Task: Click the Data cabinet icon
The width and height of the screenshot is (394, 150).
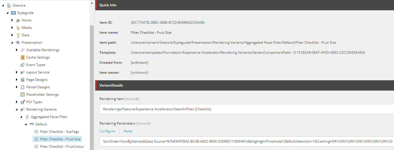Action: click(x=18, y=35)
